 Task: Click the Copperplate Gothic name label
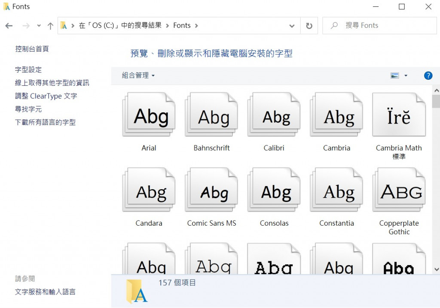point(399,227)
